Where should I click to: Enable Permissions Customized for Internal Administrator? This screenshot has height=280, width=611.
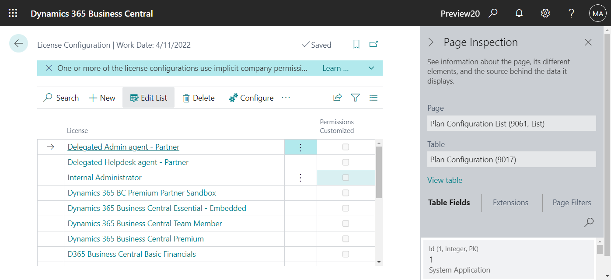346,177
